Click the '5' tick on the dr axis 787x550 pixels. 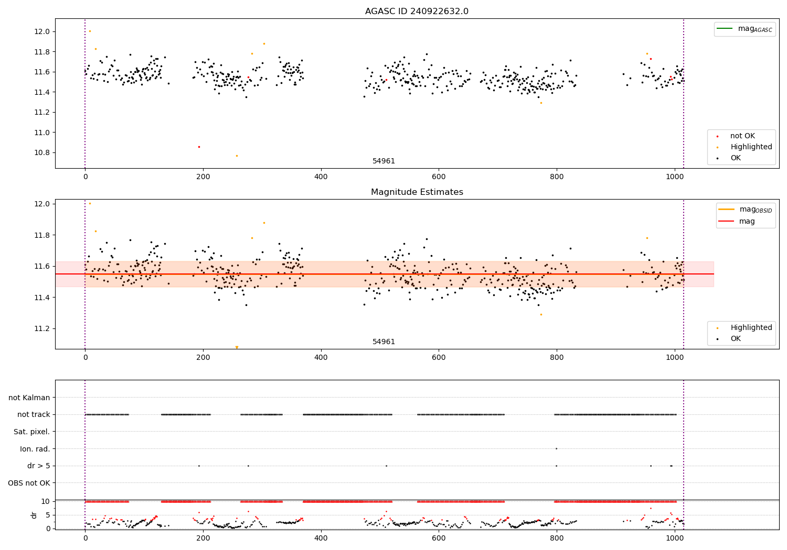(x=48, y=515)
